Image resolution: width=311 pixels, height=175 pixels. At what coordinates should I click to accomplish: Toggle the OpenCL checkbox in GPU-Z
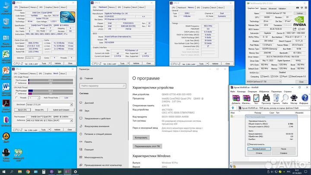262,76
